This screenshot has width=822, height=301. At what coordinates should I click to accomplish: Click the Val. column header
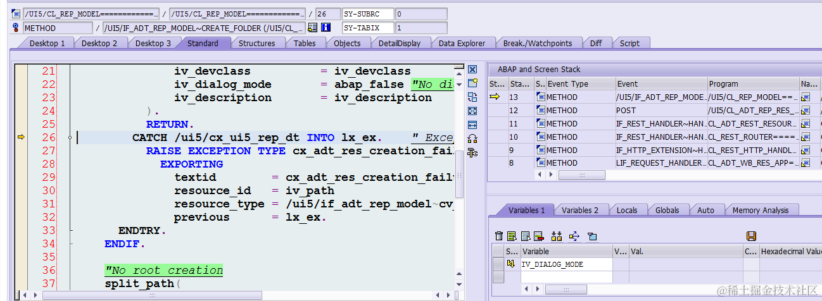tap(686, 251)
